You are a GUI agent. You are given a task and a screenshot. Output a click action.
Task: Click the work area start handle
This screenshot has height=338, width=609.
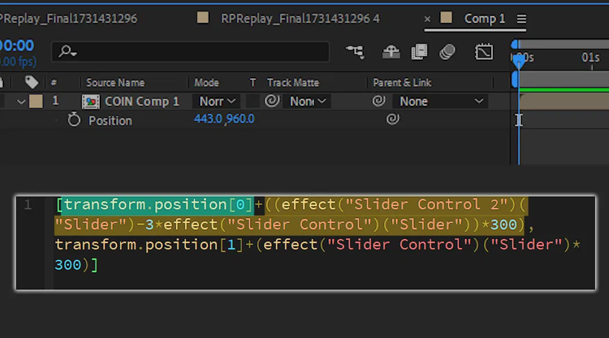coord(515,79)
